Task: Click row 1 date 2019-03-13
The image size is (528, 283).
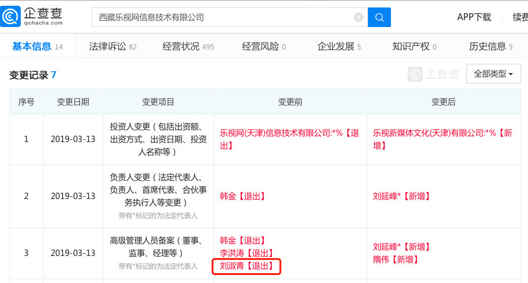Action: [73, 139]
